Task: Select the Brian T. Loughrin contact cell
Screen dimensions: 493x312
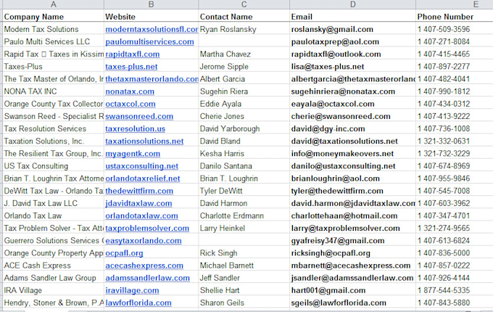Action: pyautogui.click(x=244, y=178)
